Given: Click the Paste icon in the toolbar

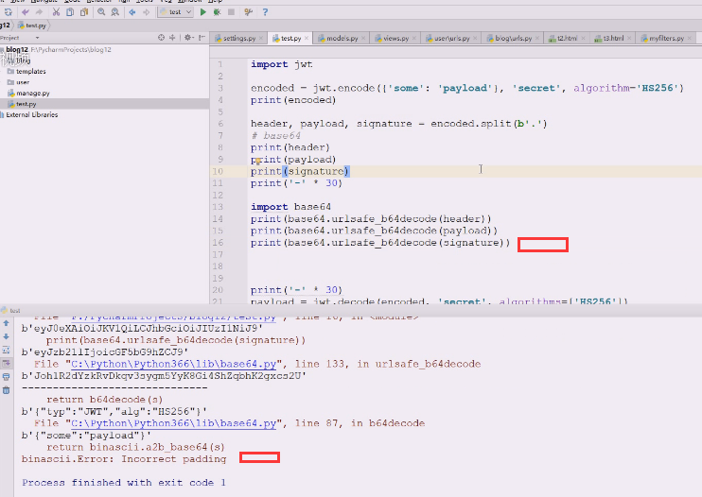Looking at the screenshot, I should 83,12.
